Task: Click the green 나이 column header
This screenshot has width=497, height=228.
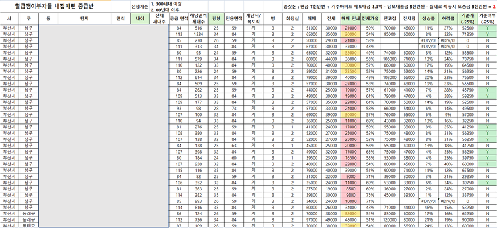Action: [x=140, y=19]
